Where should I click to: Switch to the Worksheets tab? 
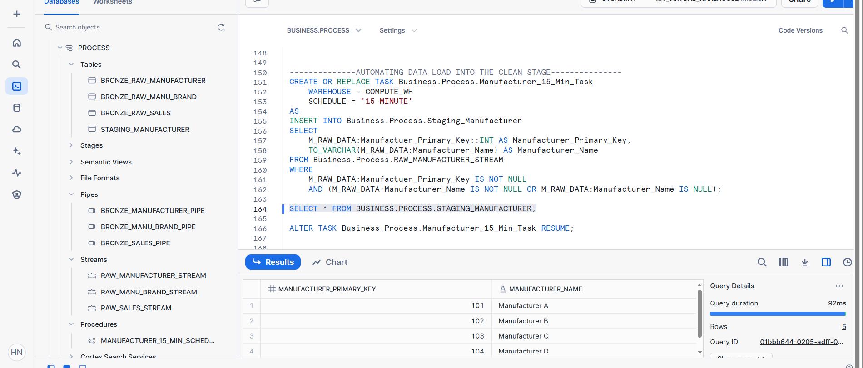click(x=113, y=2)
